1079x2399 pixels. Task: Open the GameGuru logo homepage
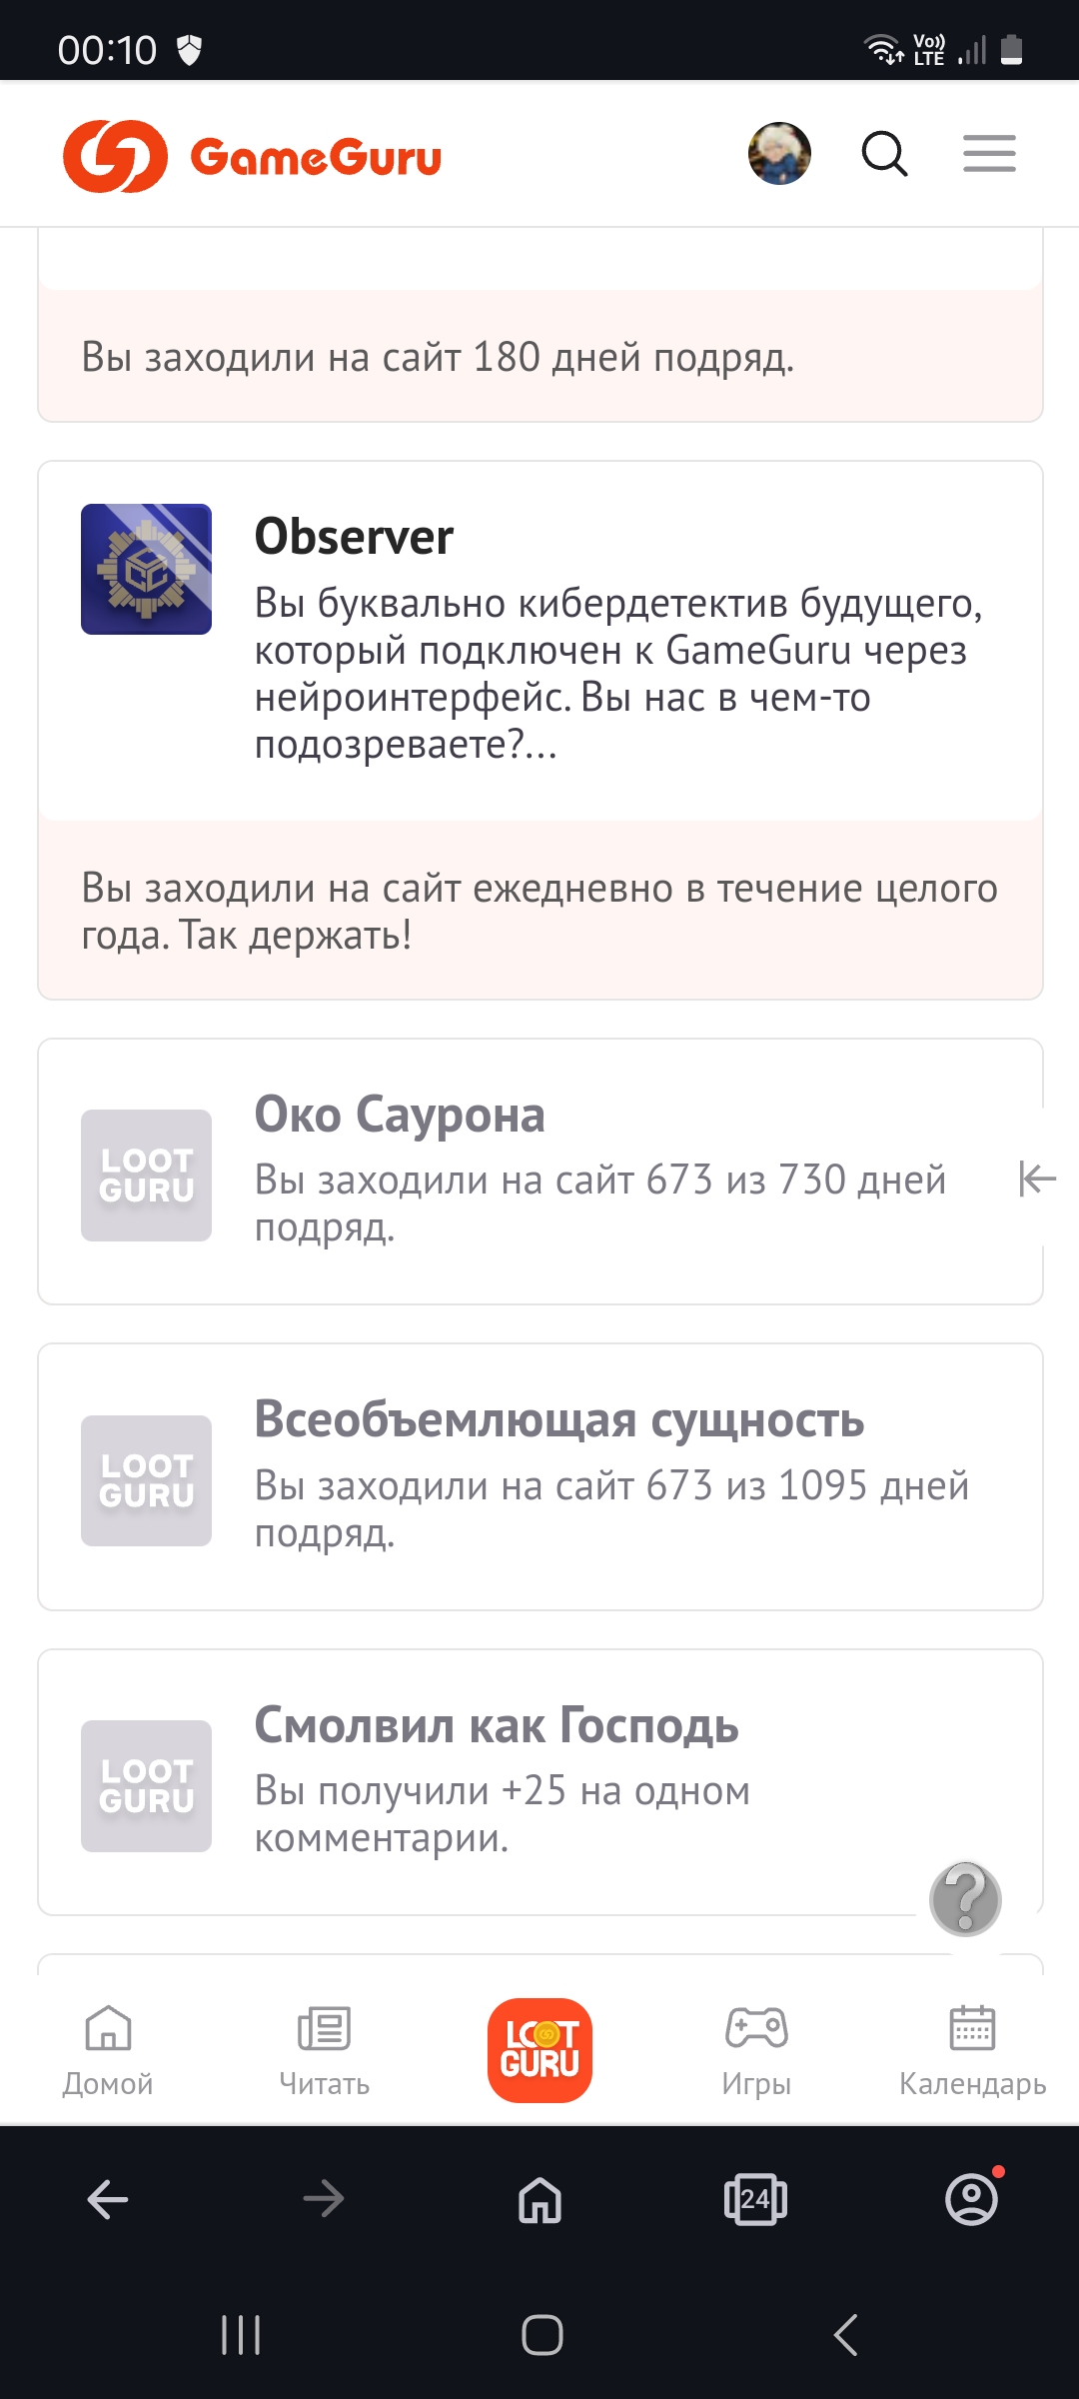tap(252, 156)
